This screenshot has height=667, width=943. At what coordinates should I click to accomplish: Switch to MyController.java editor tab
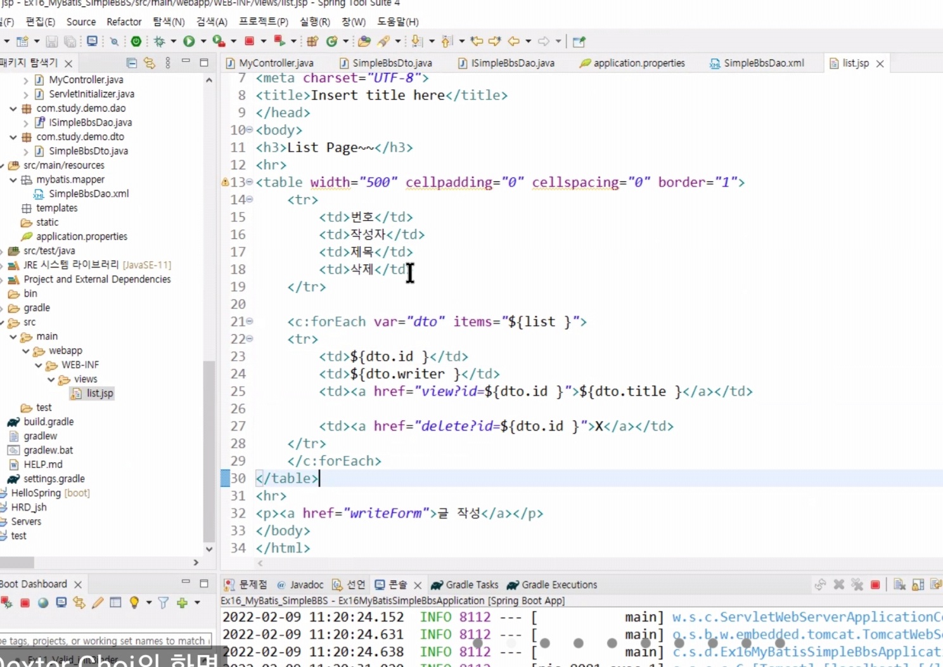[270, 63]
